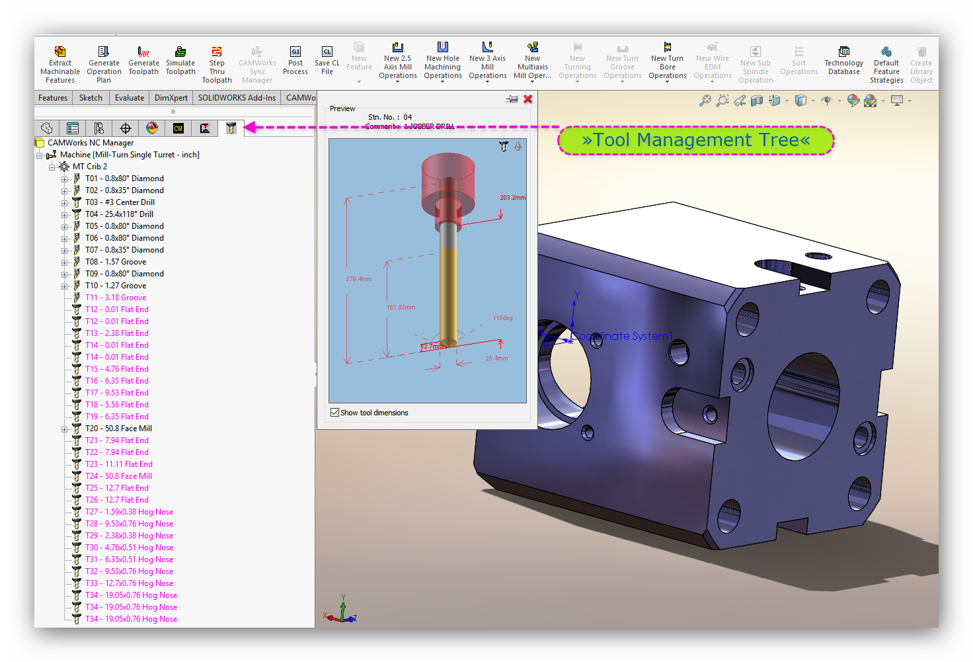Click the Post Process icon

[295, 52]
